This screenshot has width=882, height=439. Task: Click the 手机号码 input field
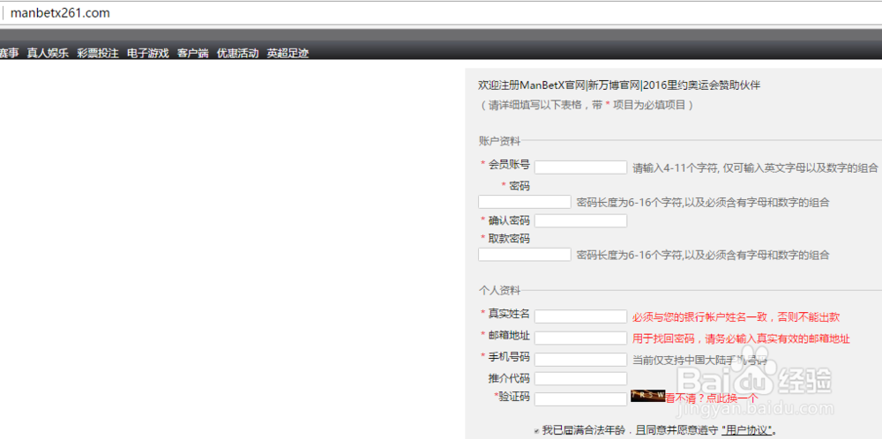(x=580, y=359)
